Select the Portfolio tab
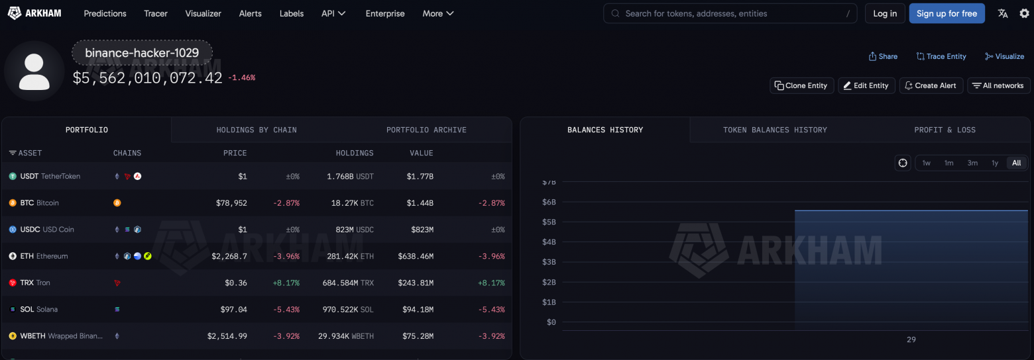The width and height of the screenshot is (1034, 360). click(x=87, y=130)
